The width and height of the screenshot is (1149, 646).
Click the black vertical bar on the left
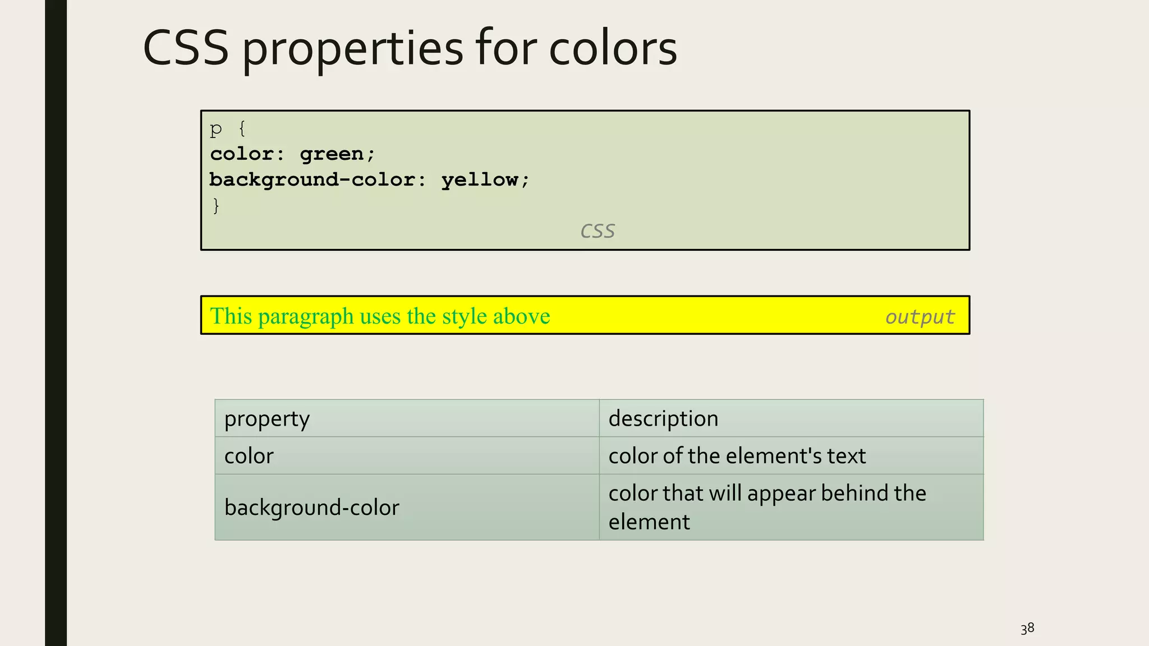(x=56, y=323)
